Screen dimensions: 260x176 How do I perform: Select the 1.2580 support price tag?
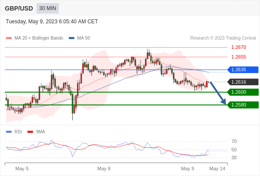coord(243,105)
